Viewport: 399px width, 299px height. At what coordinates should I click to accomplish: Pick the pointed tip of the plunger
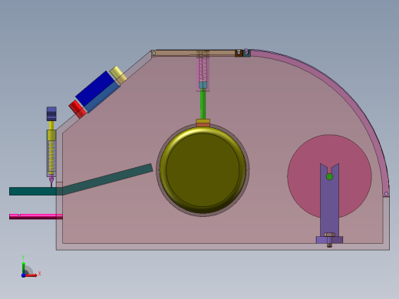click(x=51, y=181)
